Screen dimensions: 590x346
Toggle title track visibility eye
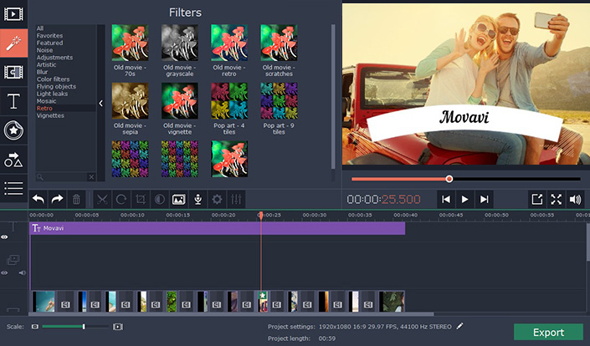4,237
